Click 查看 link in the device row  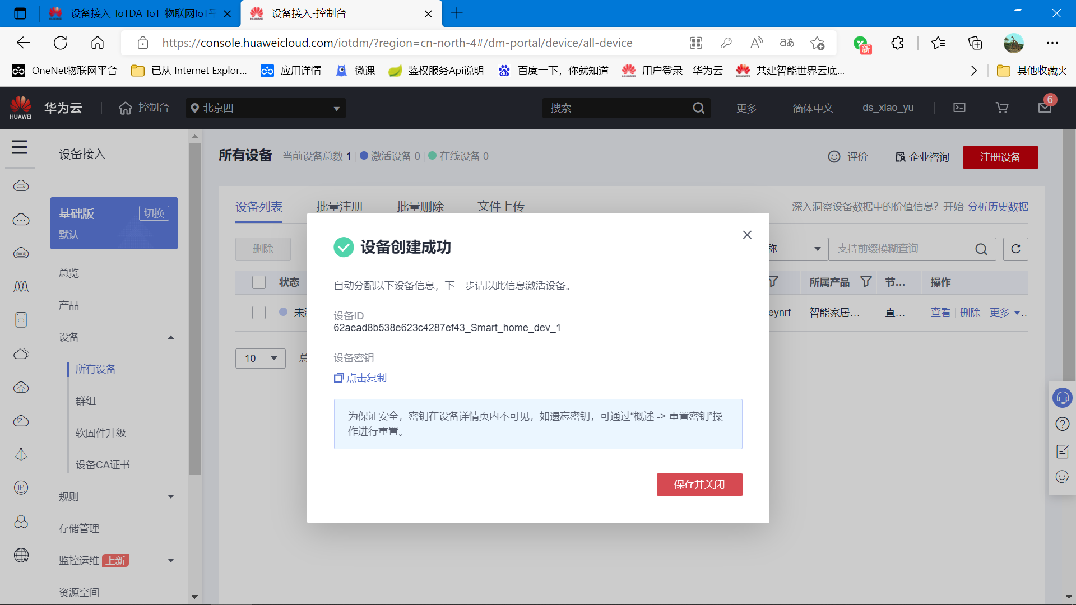(x=940, y=313)
